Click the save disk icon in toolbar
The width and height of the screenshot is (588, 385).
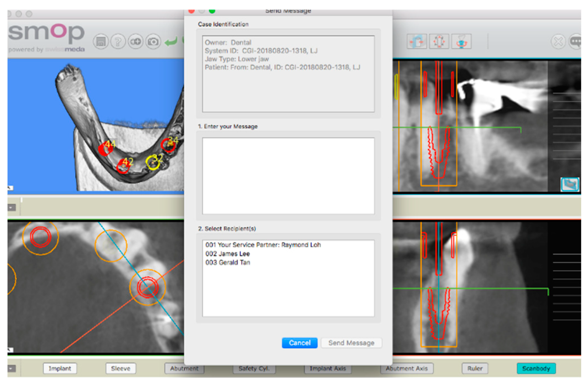pyautogui.click(x=101, y=42)
